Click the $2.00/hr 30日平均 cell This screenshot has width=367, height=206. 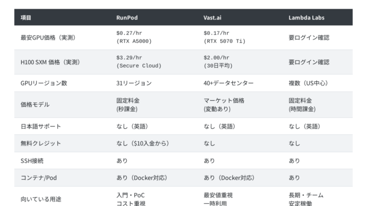click(x=218, y=62)
